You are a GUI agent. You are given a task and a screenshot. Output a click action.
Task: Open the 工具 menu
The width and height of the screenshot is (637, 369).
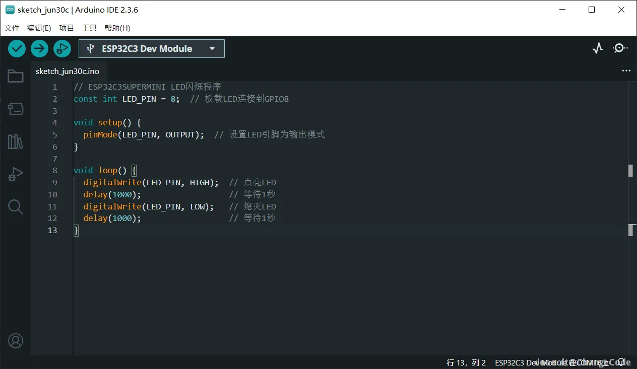pyautogui.click(x=89, y=28)
